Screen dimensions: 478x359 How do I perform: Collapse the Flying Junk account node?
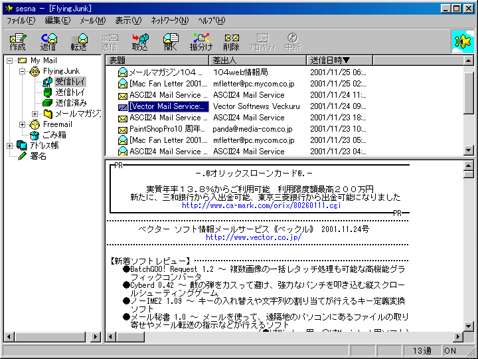click(x=23, y=71)
